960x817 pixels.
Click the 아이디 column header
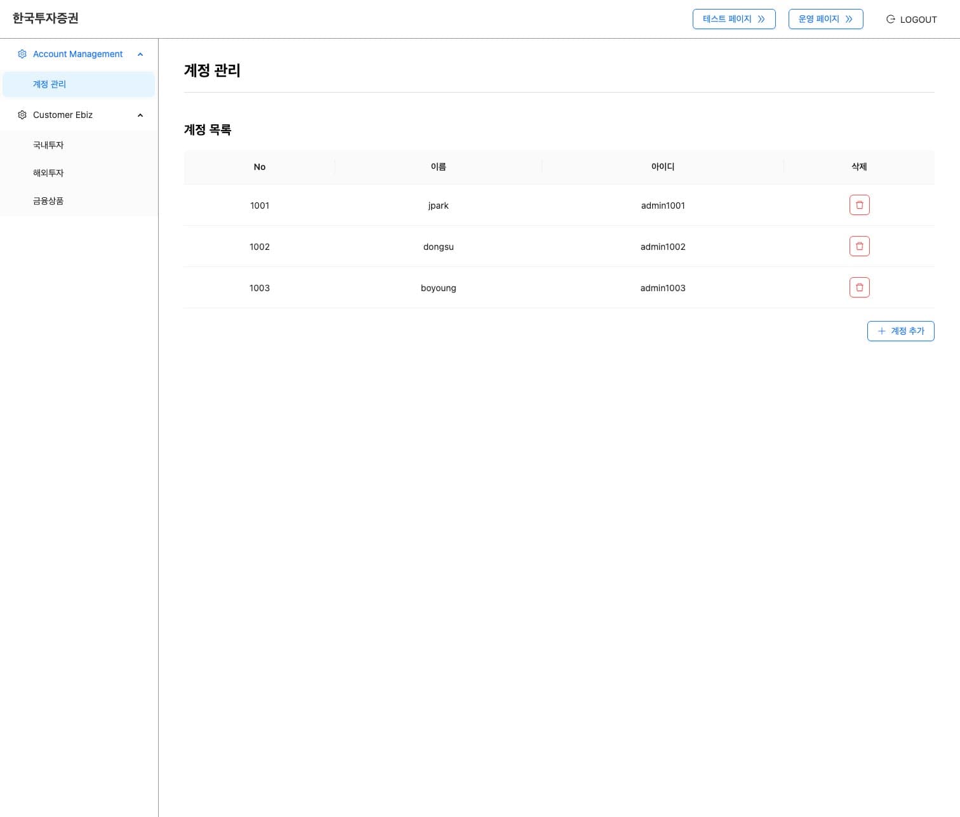662,167
